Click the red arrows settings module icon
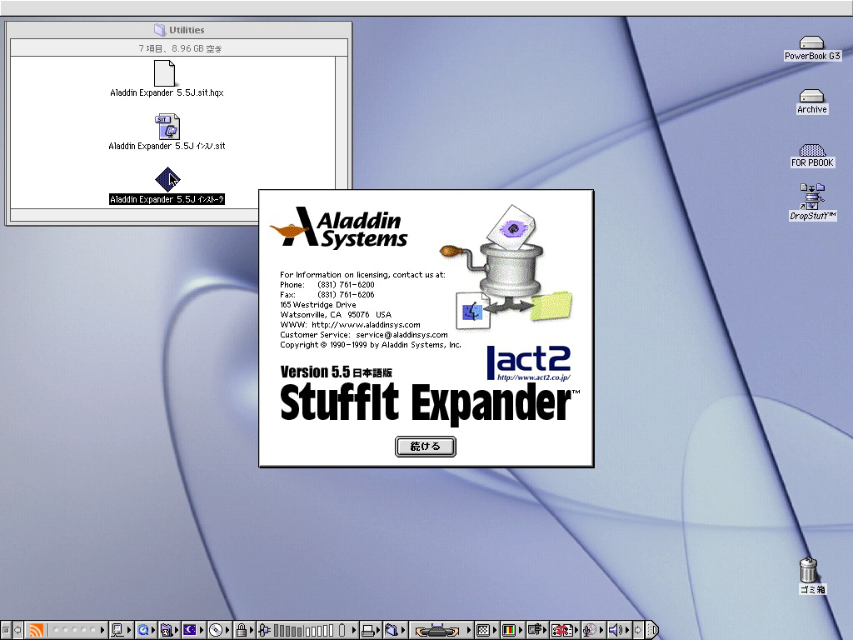Screen dimensions: 853x640 tap(562, 630)
